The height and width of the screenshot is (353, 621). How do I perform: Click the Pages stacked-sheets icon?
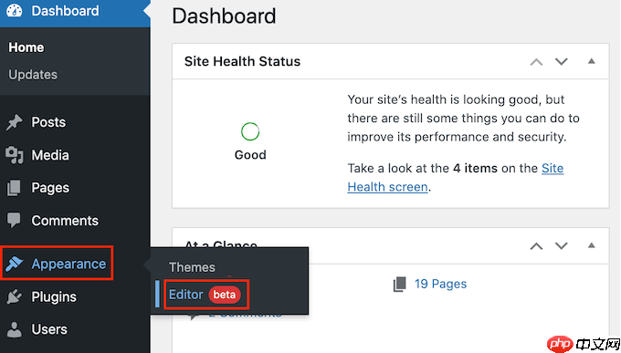14,188
